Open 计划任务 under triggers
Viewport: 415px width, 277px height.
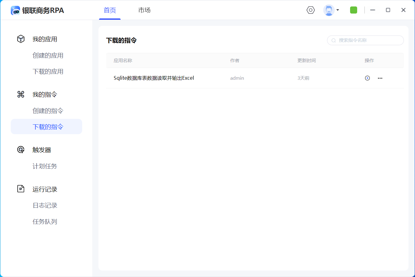pyautogui.click(x=45, y=166)
